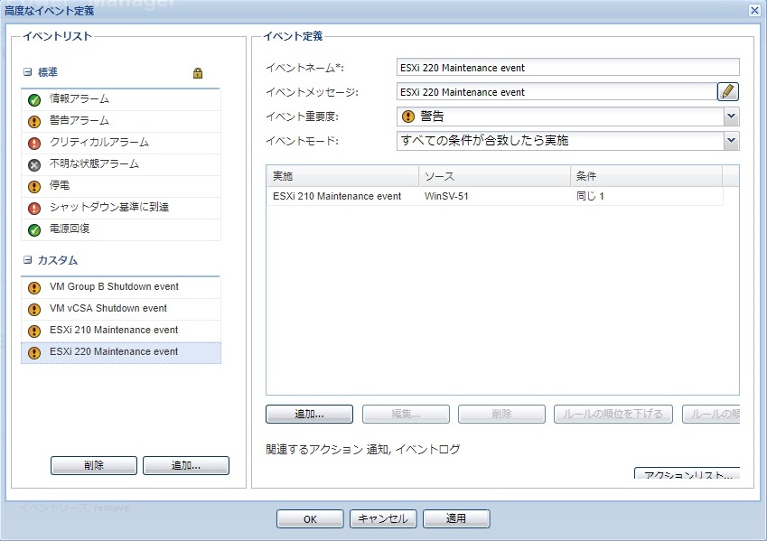Select the クリティカルアラーム red alert icon
Image resolution: width=767 pixels, height=541 pixels.
point(34,143)
